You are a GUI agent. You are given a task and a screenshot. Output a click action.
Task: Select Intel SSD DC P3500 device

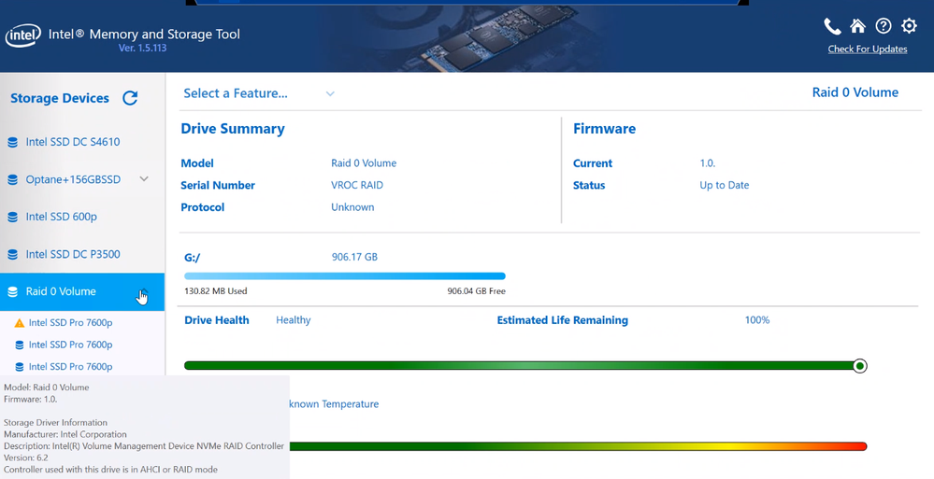click(82, 254)
